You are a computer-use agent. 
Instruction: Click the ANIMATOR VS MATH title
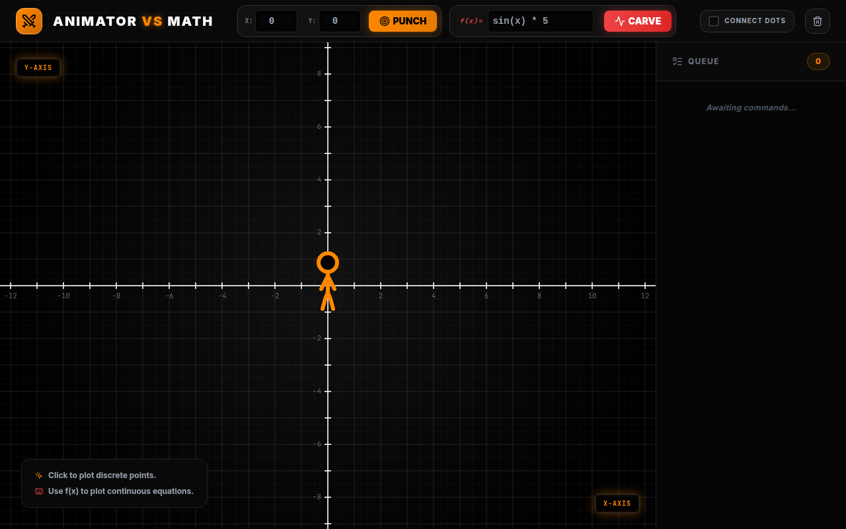pyautogui.click(x=134, y=21)
